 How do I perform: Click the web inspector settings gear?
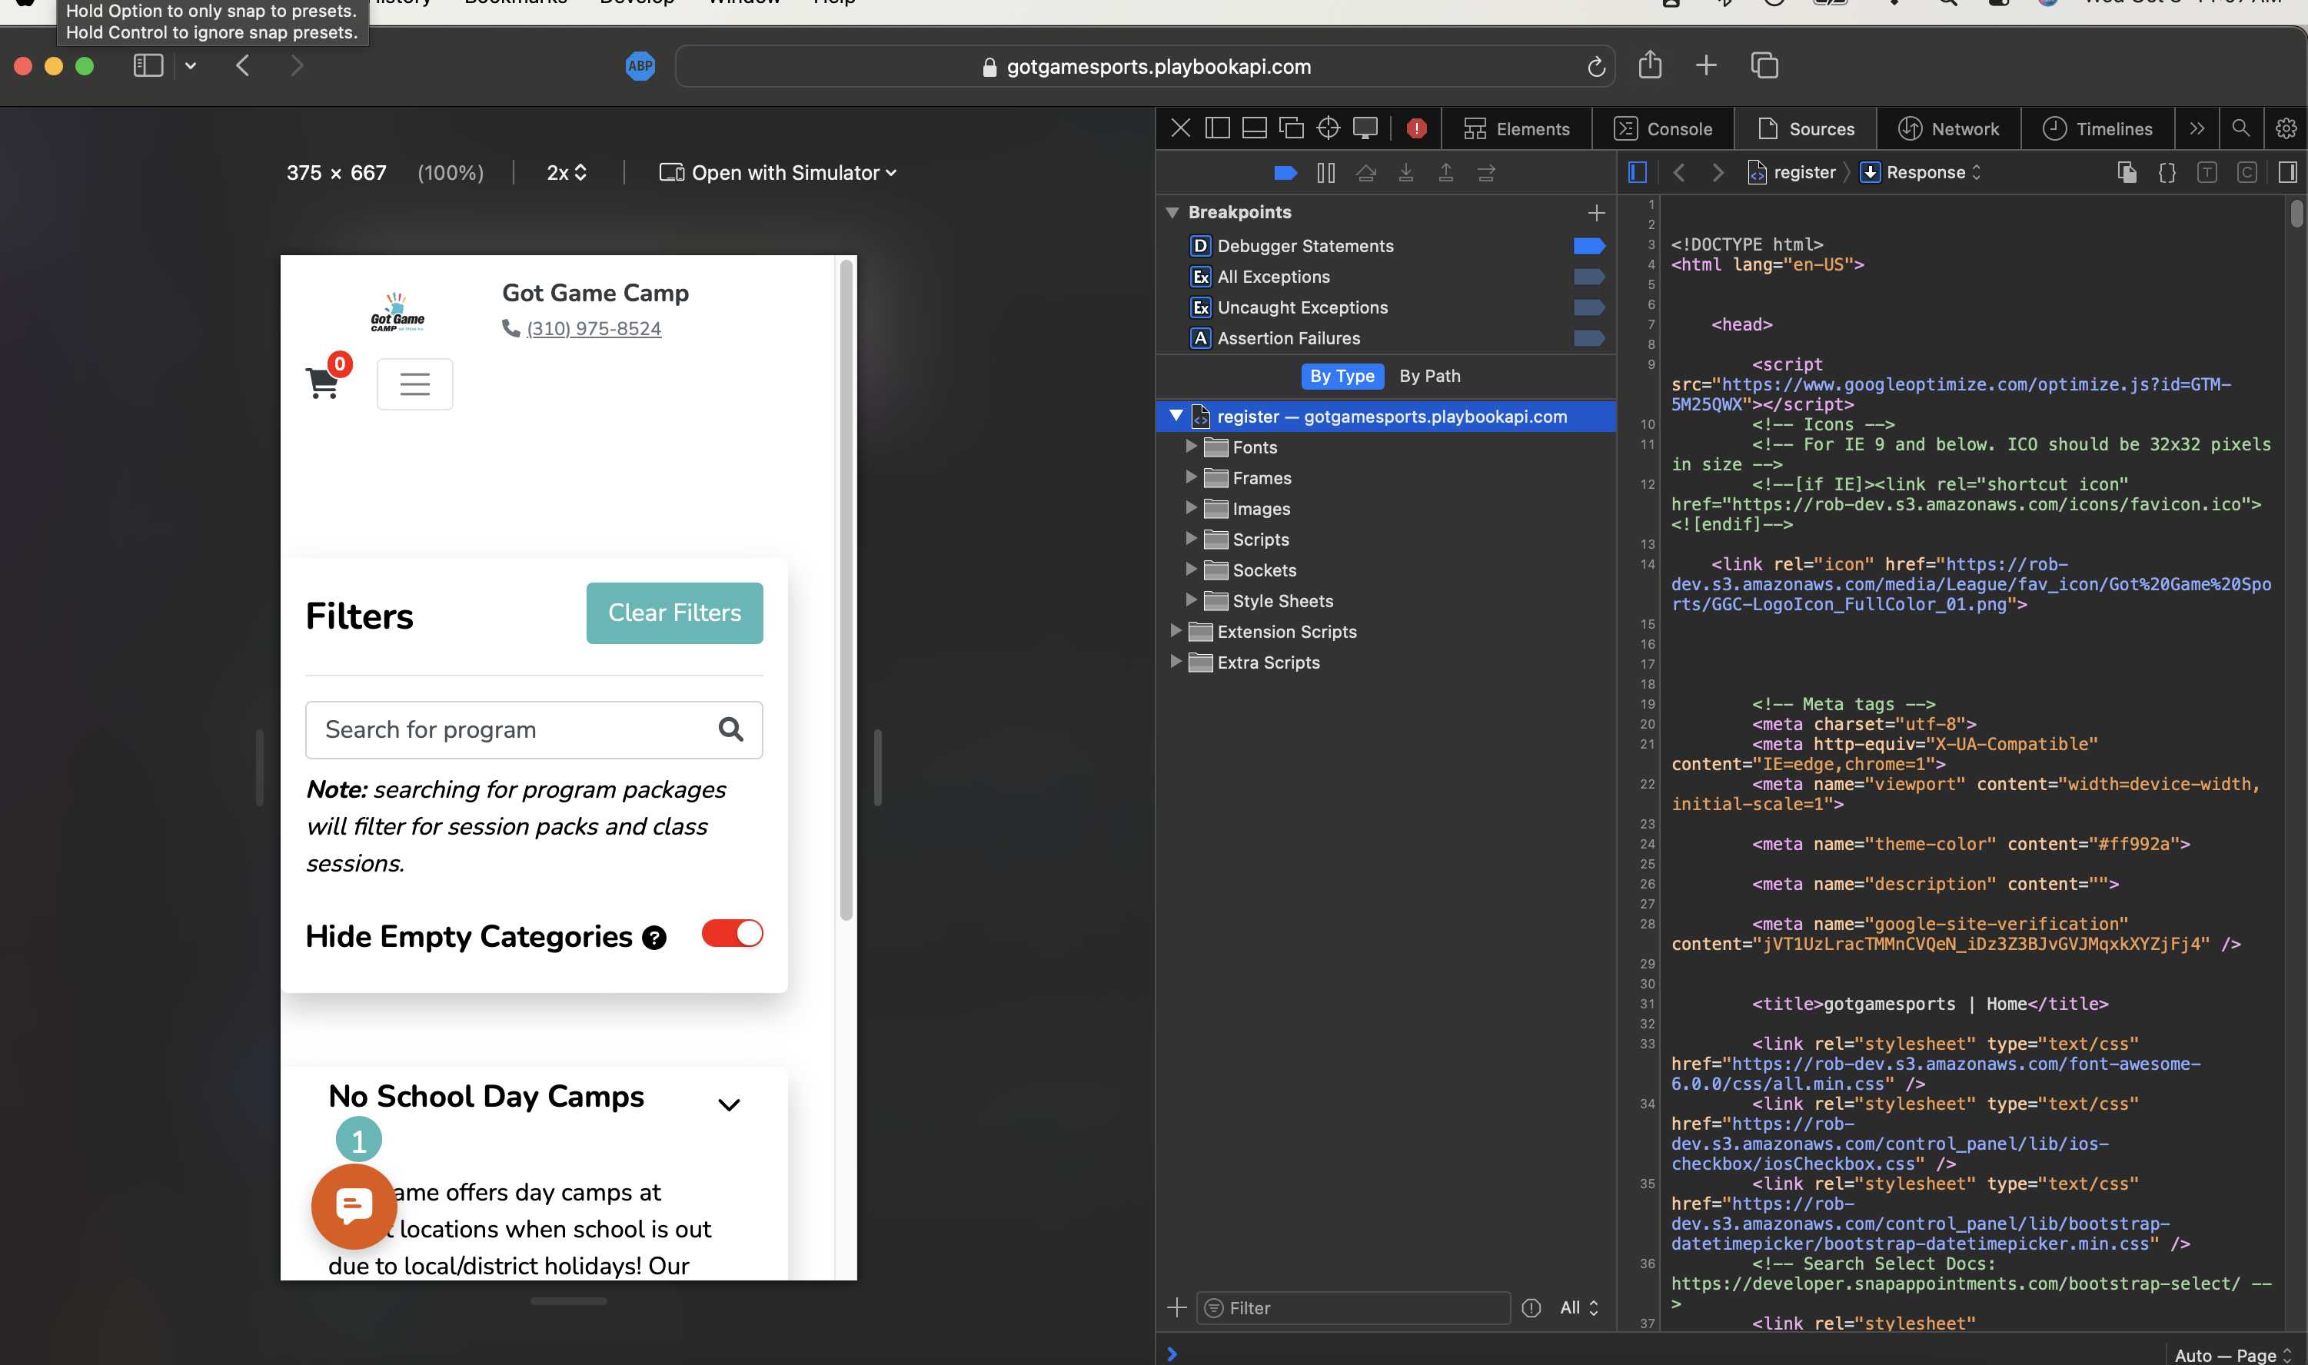pos(2285,128)
